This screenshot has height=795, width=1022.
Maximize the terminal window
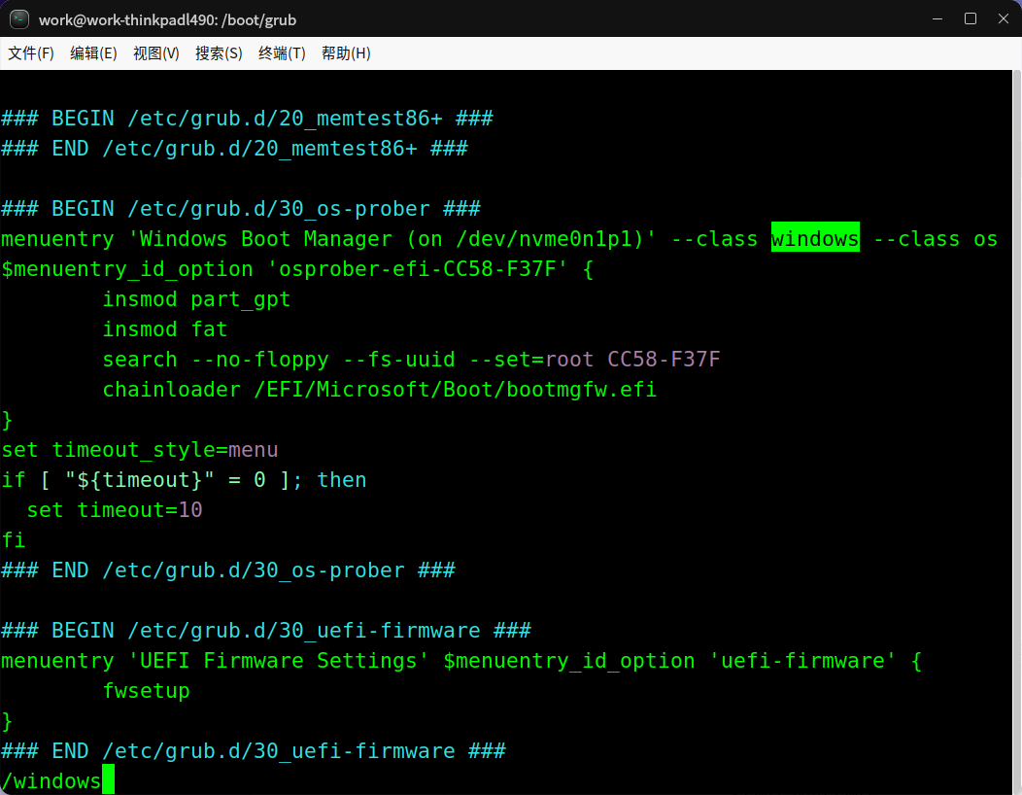click(x=970, y=18)
